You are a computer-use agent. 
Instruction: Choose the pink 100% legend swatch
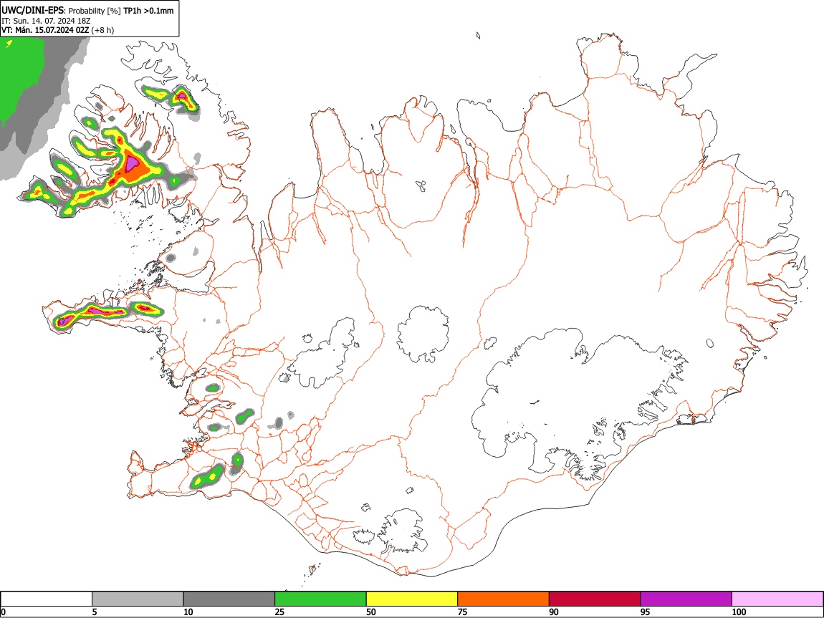[x=777, y=599]
